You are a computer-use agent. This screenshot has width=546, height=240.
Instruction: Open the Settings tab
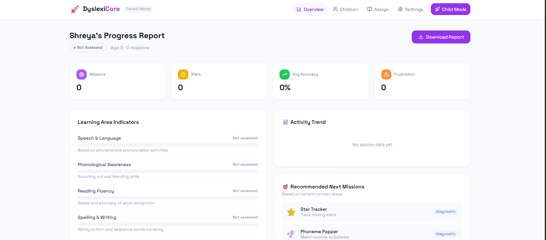[411, 9]
